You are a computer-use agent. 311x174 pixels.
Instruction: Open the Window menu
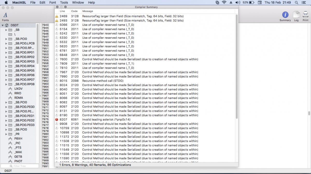(x=78, y=2)
